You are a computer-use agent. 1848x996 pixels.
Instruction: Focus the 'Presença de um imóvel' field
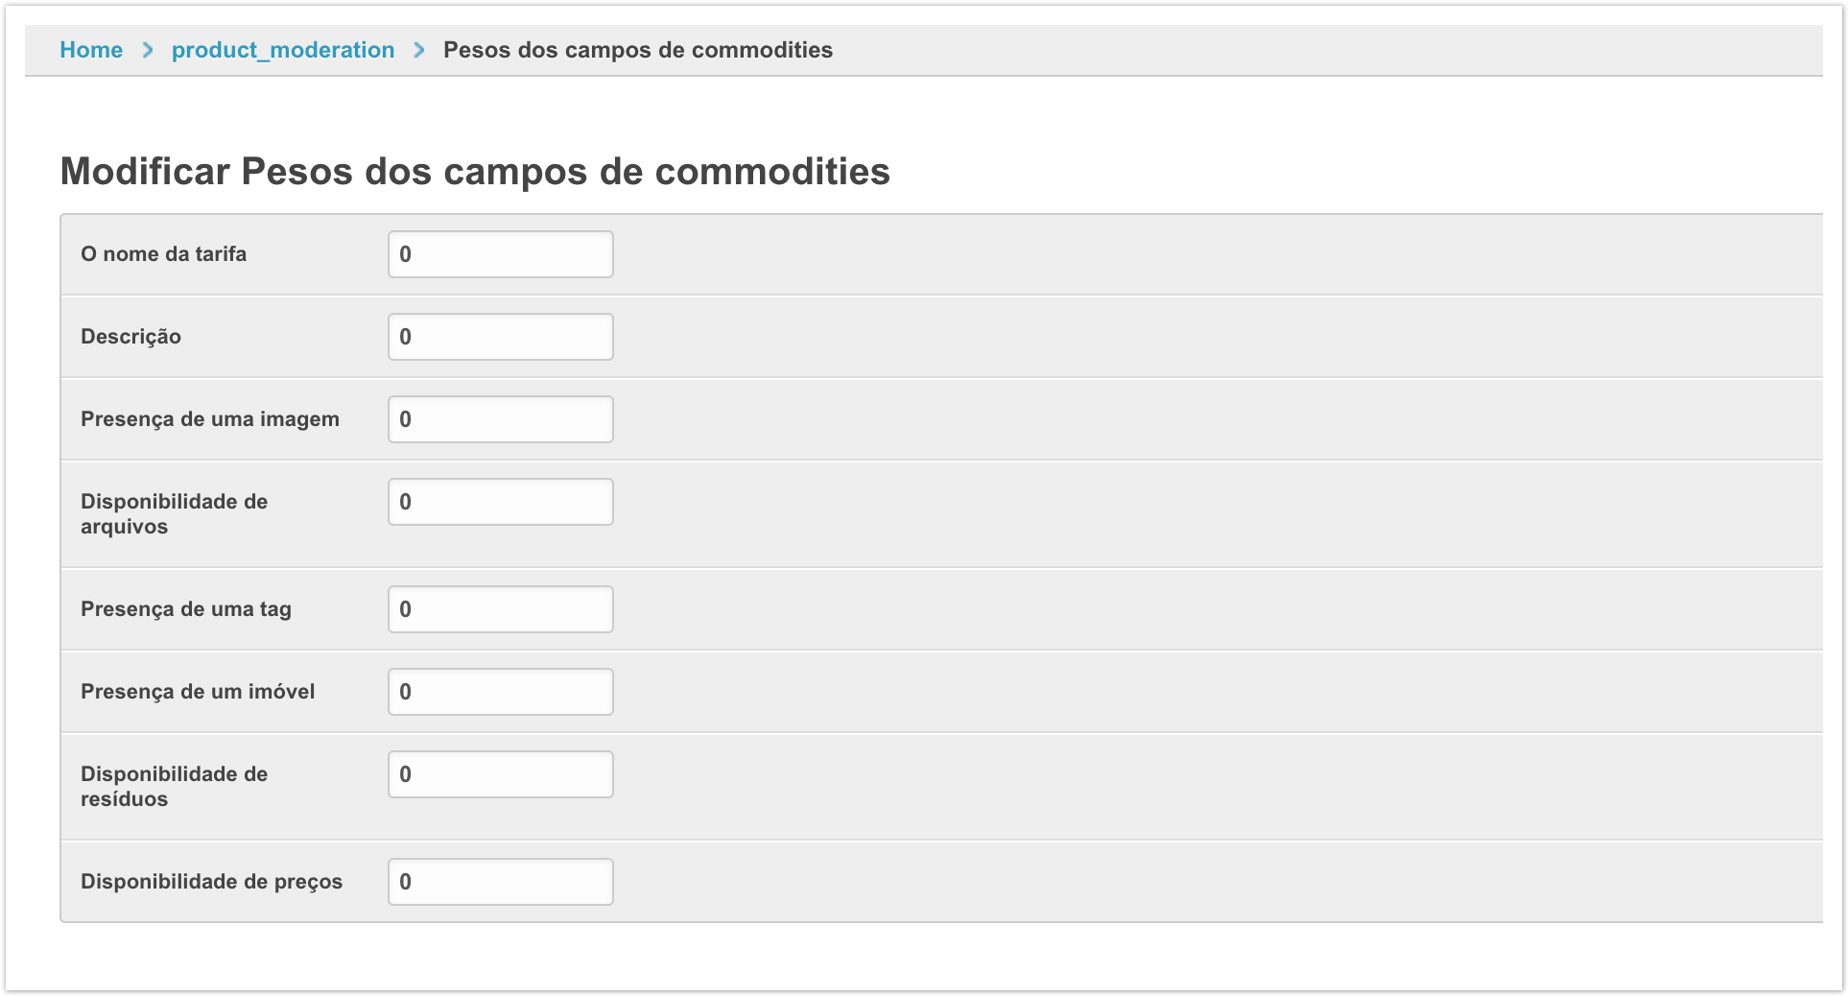tap(500, 692)
